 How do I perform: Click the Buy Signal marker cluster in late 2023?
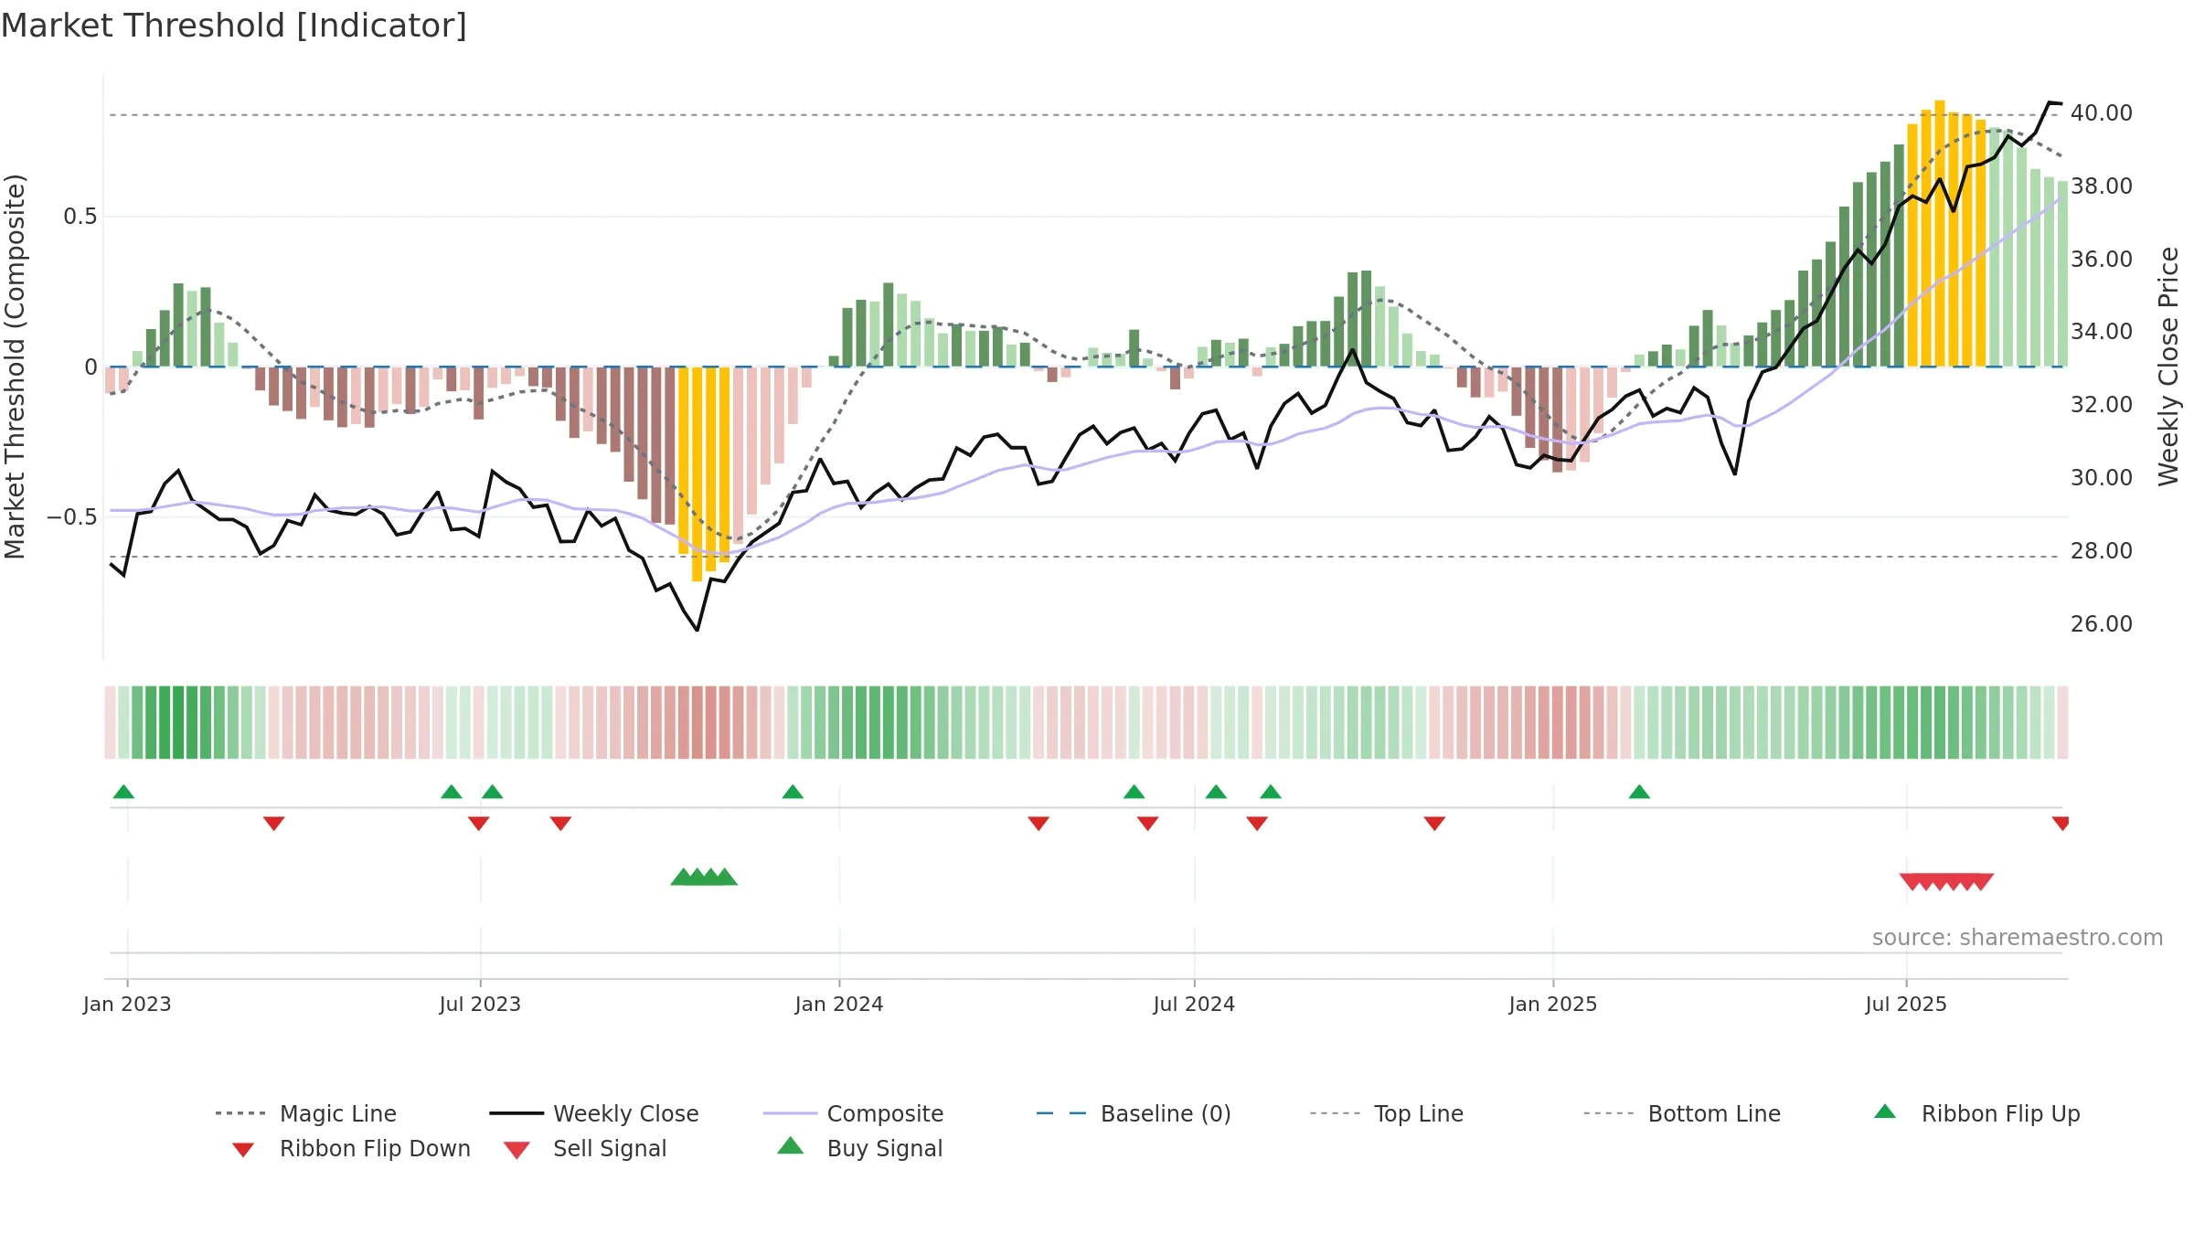point(704,878)
